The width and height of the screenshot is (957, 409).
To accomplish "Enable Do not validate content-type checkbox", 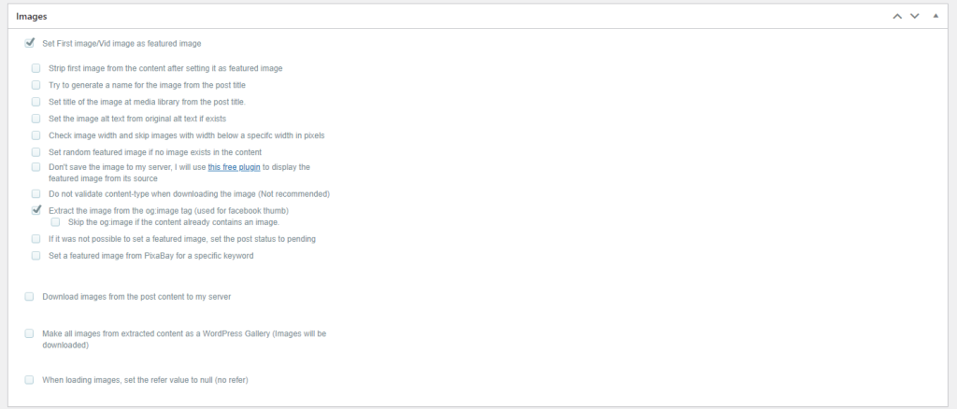I will [36, 194].
